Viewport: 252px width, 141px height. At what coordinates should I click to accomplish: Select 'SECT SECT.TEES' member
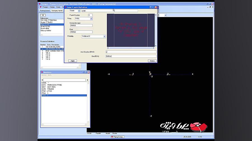coord(64,87)
